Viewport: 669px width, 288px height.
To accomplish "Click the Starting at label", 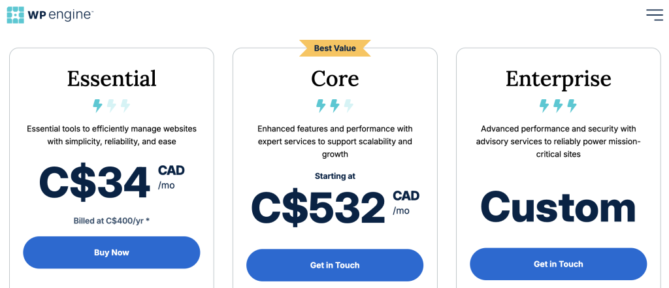I will 334,176.
